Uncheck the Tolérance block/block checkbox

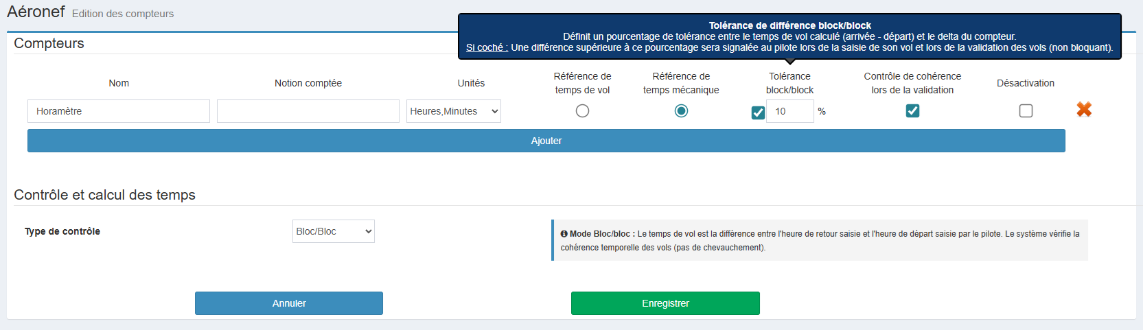click(758, 113)
